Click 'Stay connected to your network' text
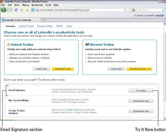166x132 pixels. pos(25,61)
